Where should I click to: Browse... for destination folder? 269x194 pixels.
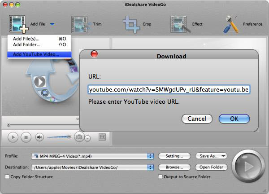(174, 167)
